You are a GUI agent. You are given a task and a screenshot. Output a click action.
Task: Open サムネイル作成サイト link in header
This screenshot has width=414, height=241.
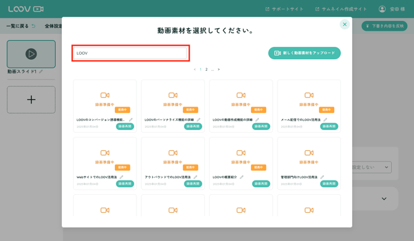(x=341, y=9)
